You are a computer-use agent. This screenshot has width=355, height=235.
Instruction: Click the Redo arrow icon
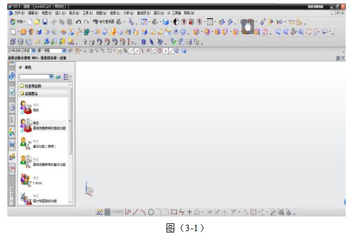86,22
